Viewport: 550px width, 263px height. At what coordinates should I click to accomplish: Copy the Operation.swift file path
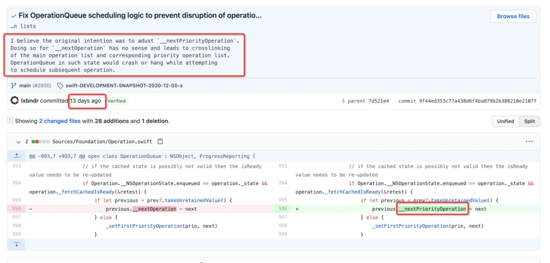(160, 141)
